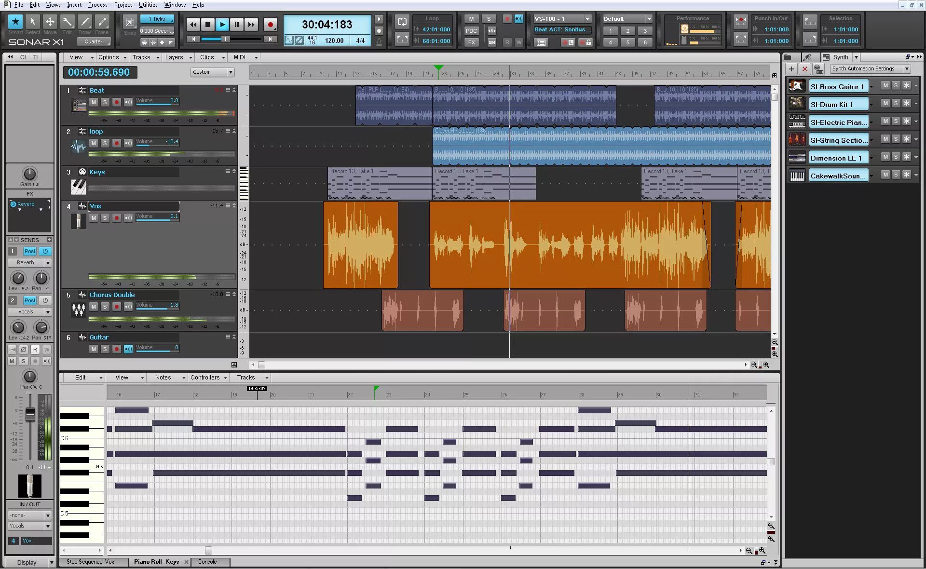Click the Snap to grid icon
Image resolution: width=926 pixels, height=569 pixels.
(x=130, y=22)
